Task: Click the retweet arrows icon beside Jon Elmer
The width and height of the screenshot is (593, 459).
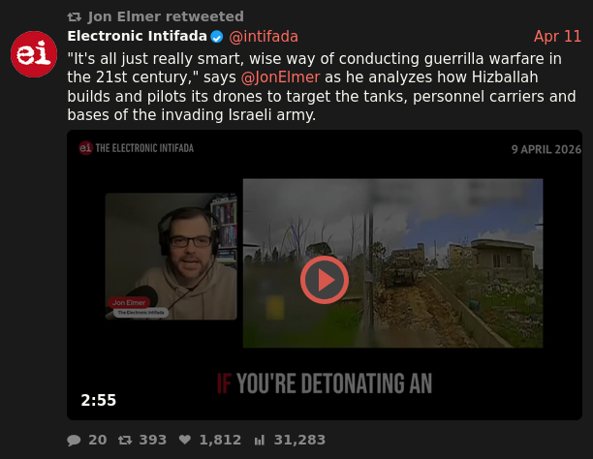Action: [x=74, y=17]
